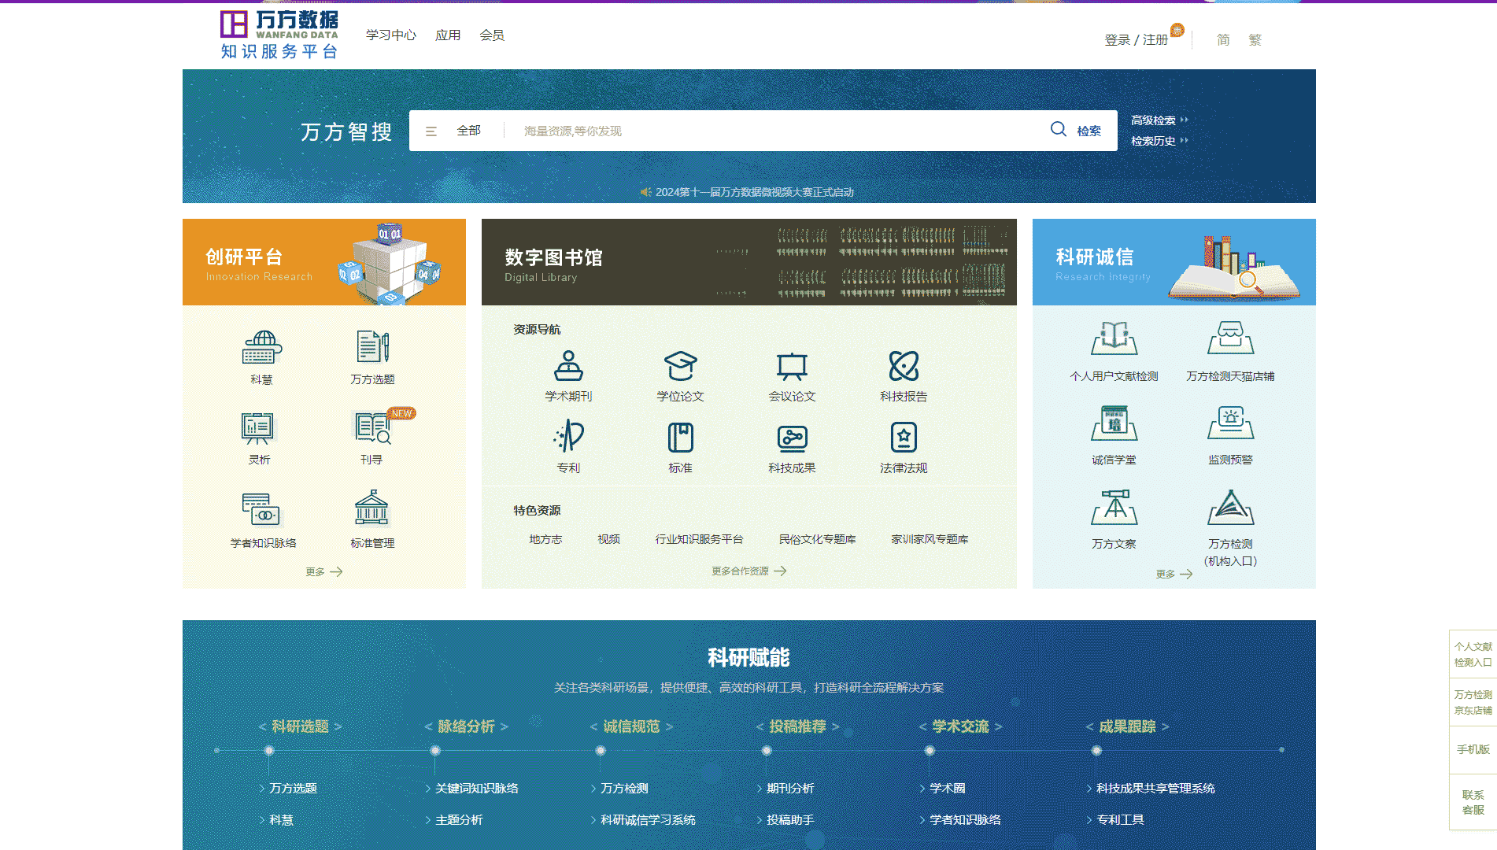Select the 成果跟踪 stage tab

(x=1127, y=726)
